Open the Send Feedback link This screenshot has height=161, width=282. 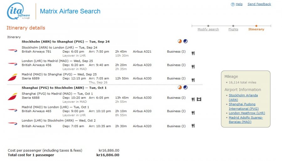coord(259,4)
